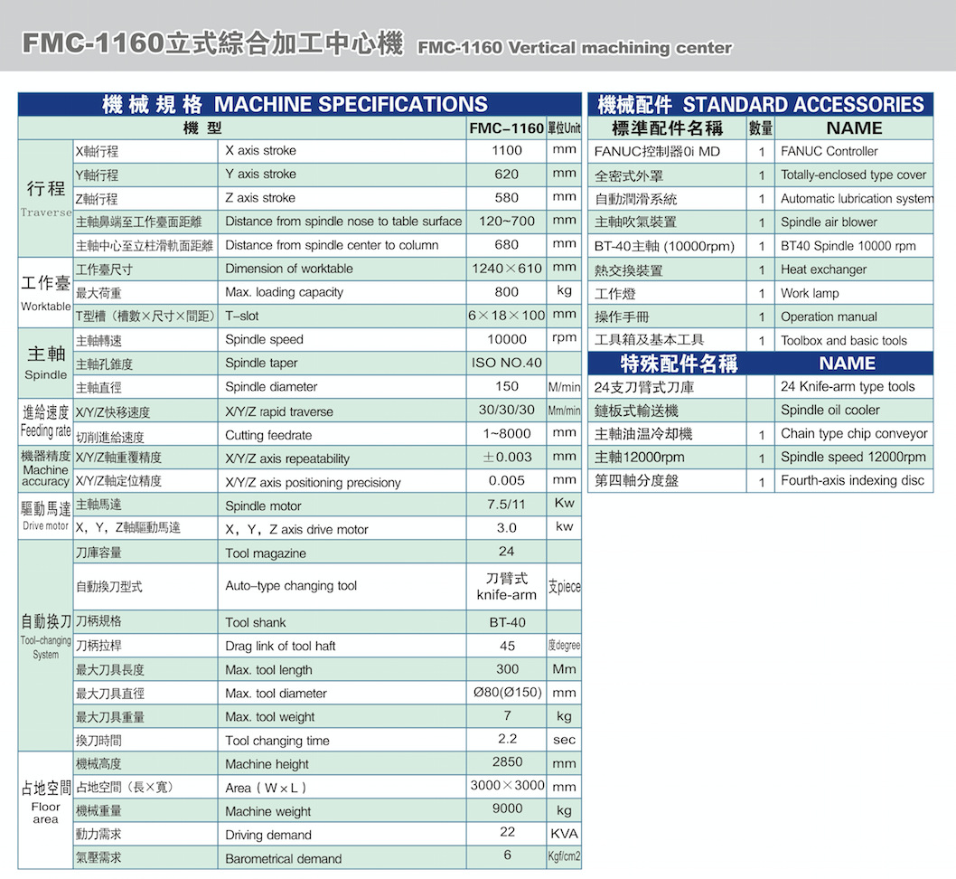Click the "X axis stroke" label
Screen dimensions: 956x879
[x=260, y=150]
